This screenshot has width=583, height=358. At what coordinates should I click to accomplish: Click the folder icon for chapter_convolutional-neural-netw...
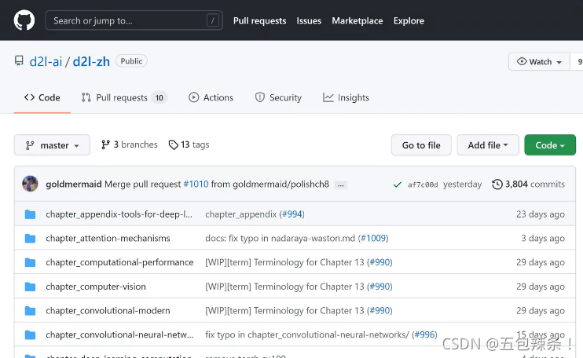coord(30,335)
